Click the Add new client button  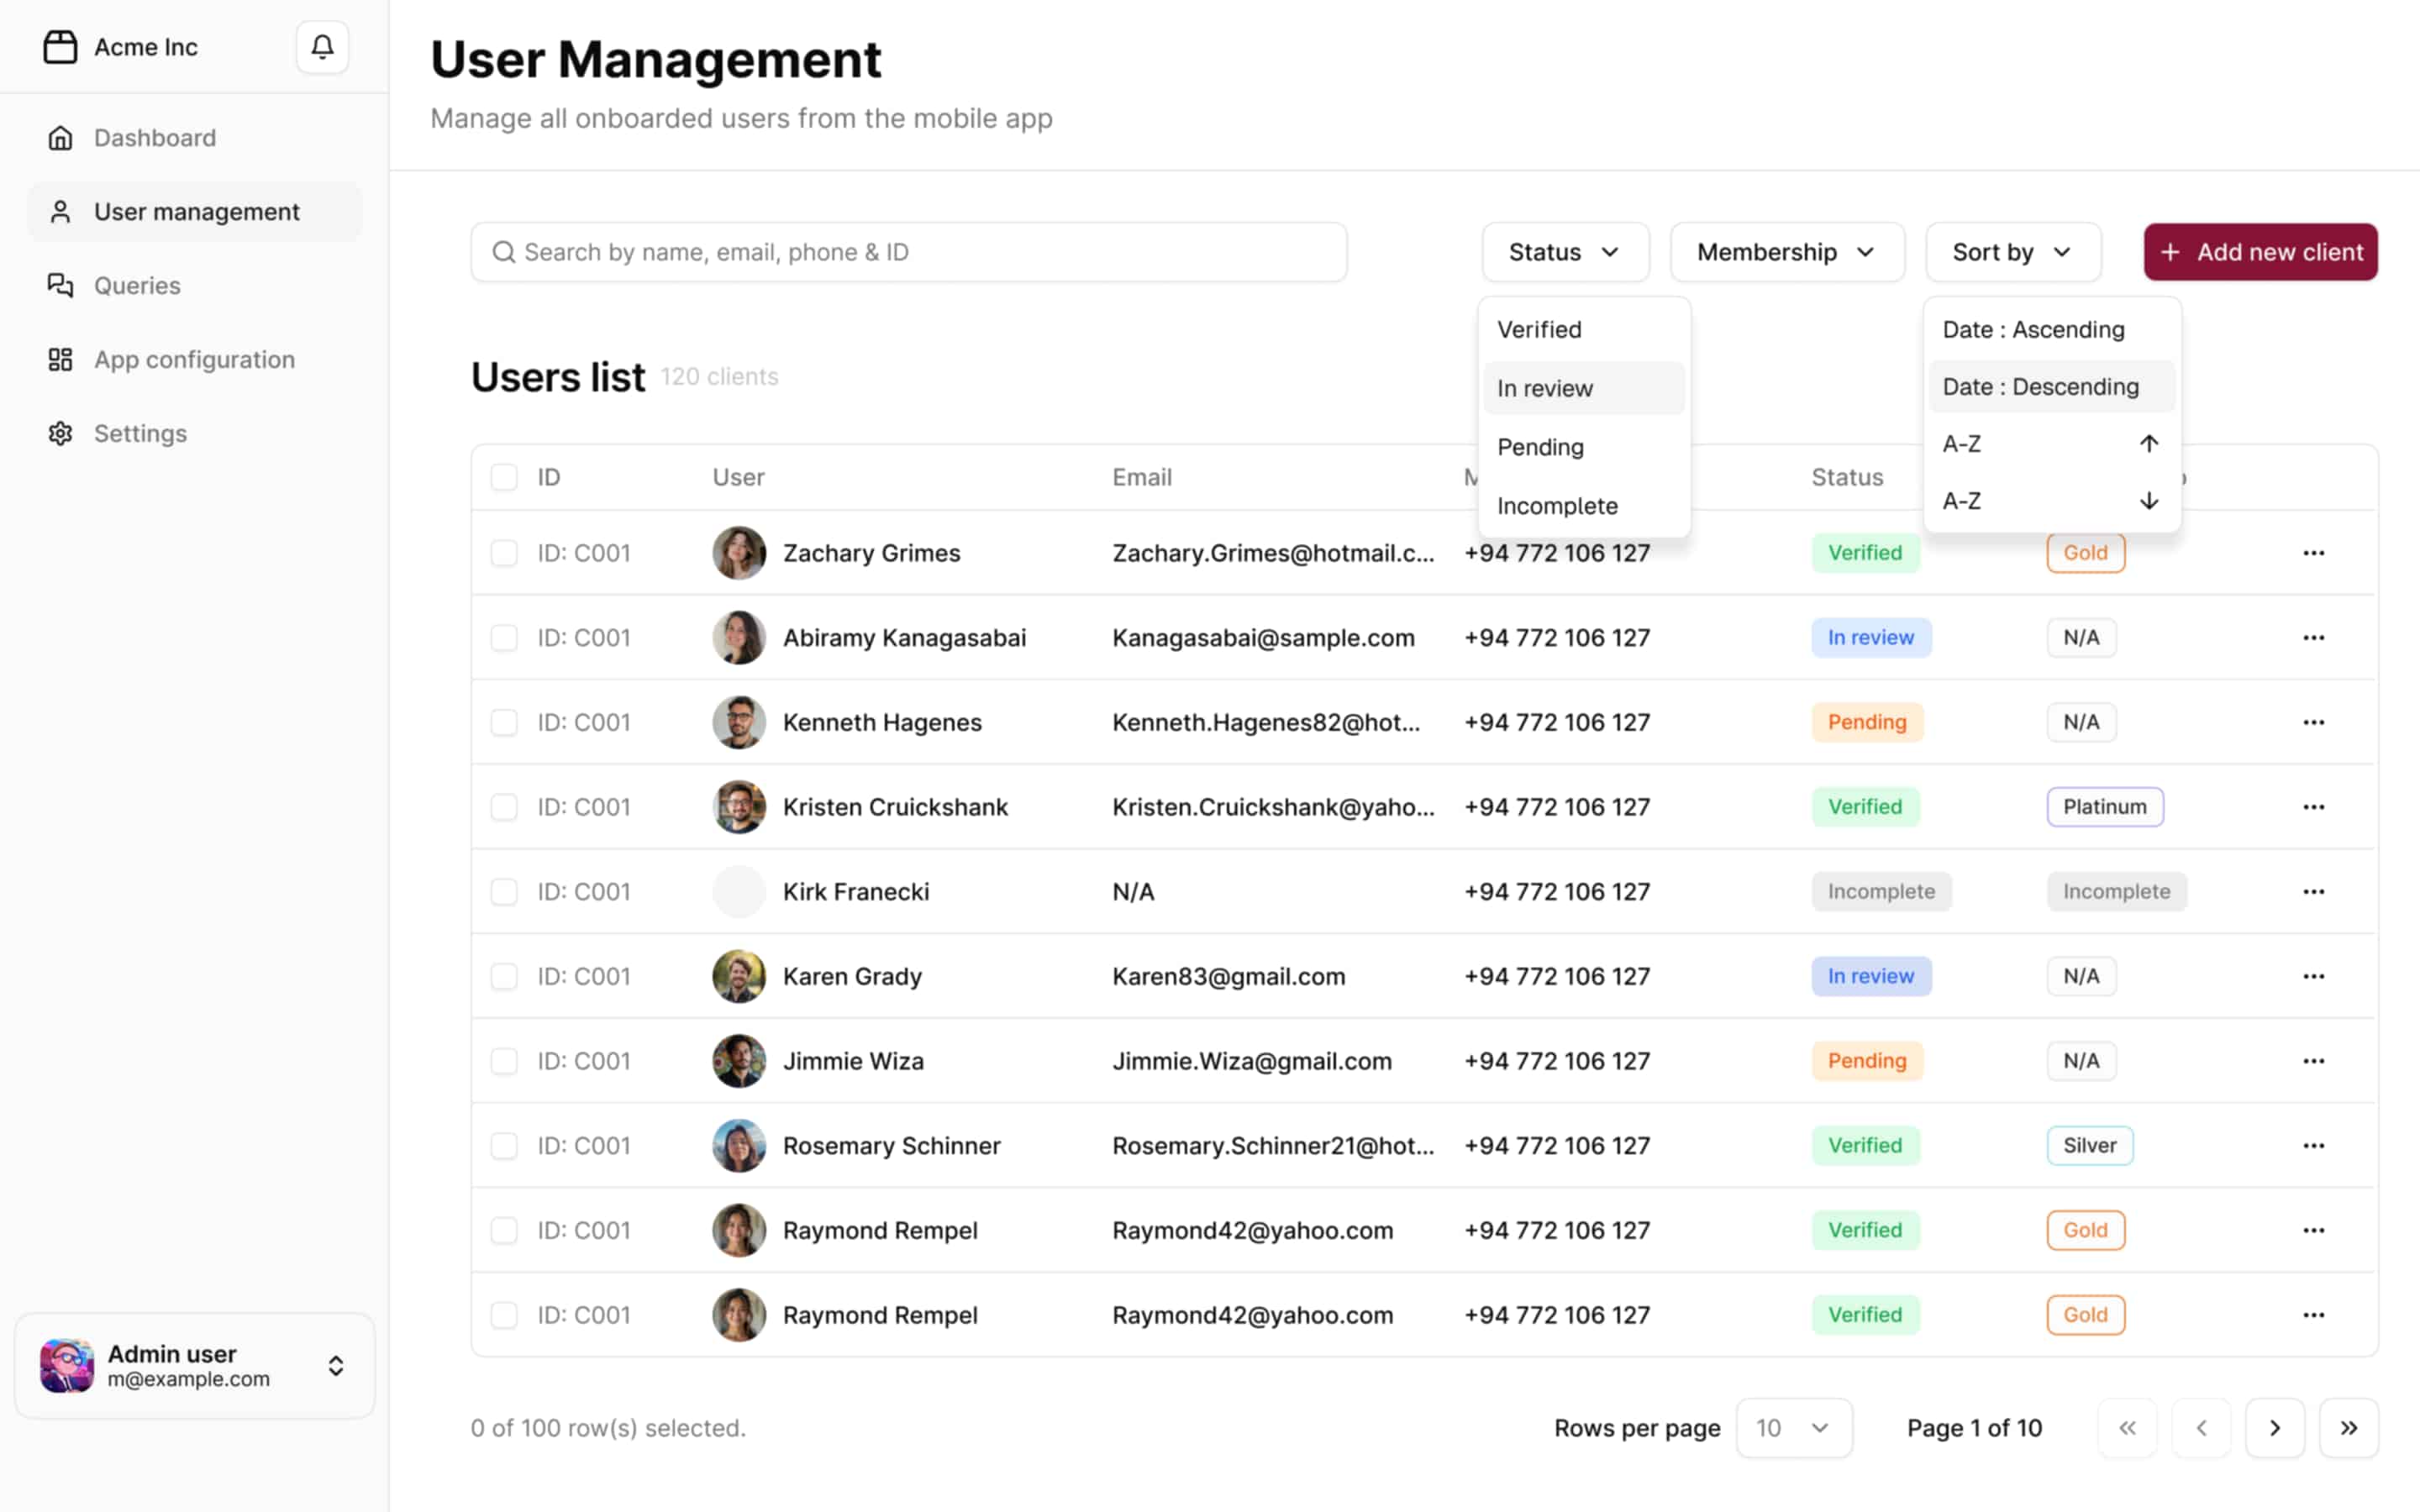coord(2260,251)
